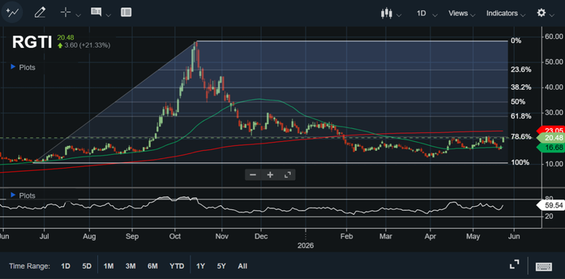The width and height of the screenshot is (565, 279).
Task: Click the 50% Fibonacci level label
Action: pos(518,102)
